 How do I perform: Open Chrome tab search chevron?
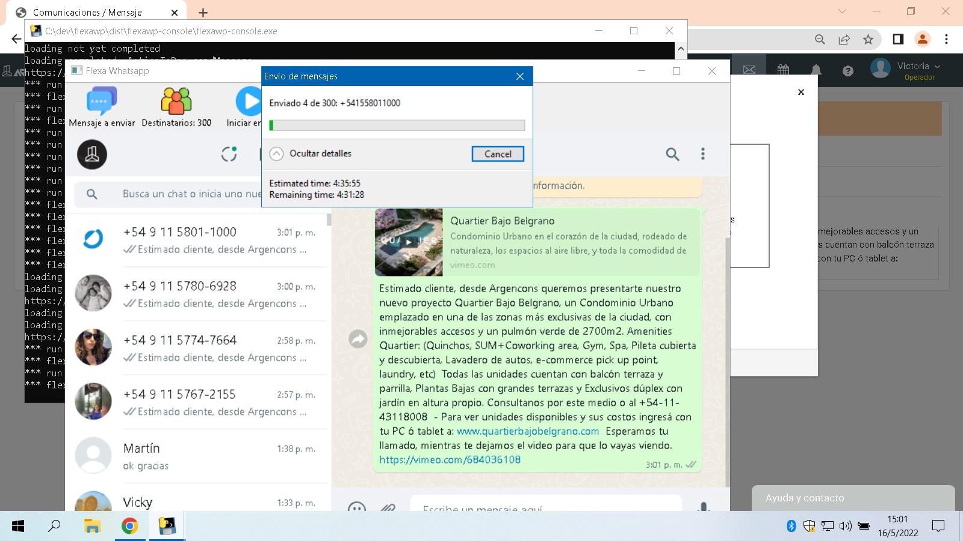(x=842, y=11)
